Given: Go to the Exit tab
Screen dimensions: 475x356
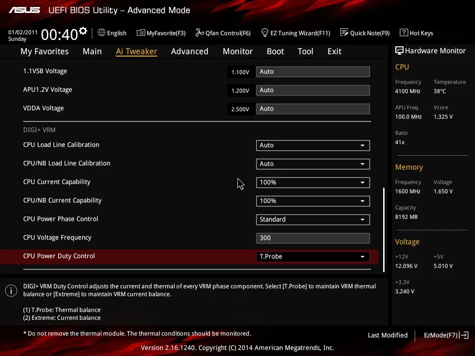Looking at the screenshot, I should coord(334,51).
